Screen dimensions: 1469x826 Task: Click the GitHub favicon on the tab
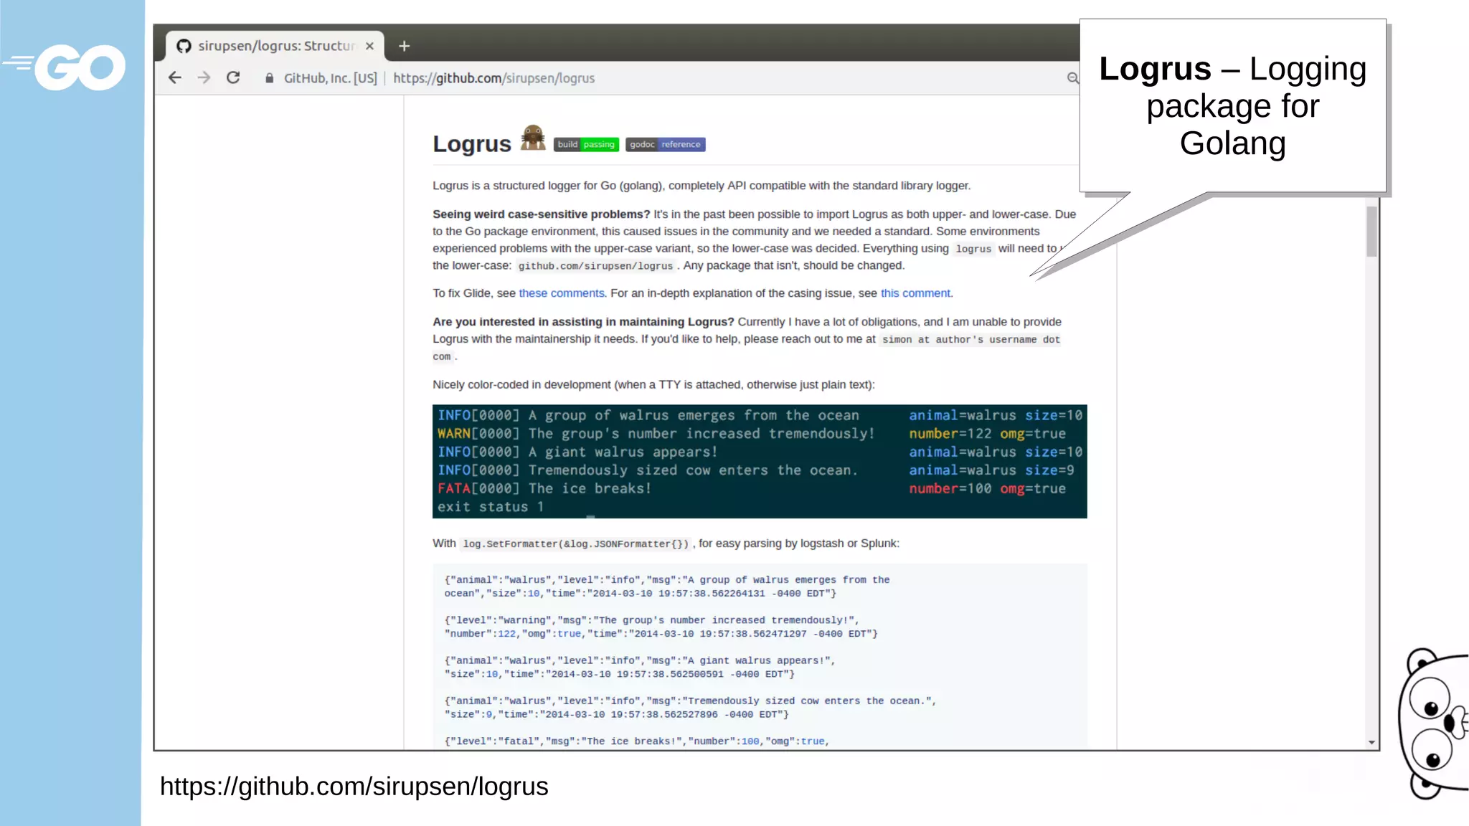(184, 46)
